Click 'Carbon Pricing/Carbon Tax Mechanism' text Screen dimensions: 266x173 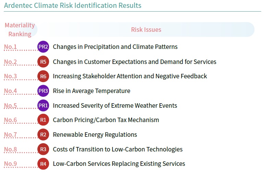(x=106, y=120)
